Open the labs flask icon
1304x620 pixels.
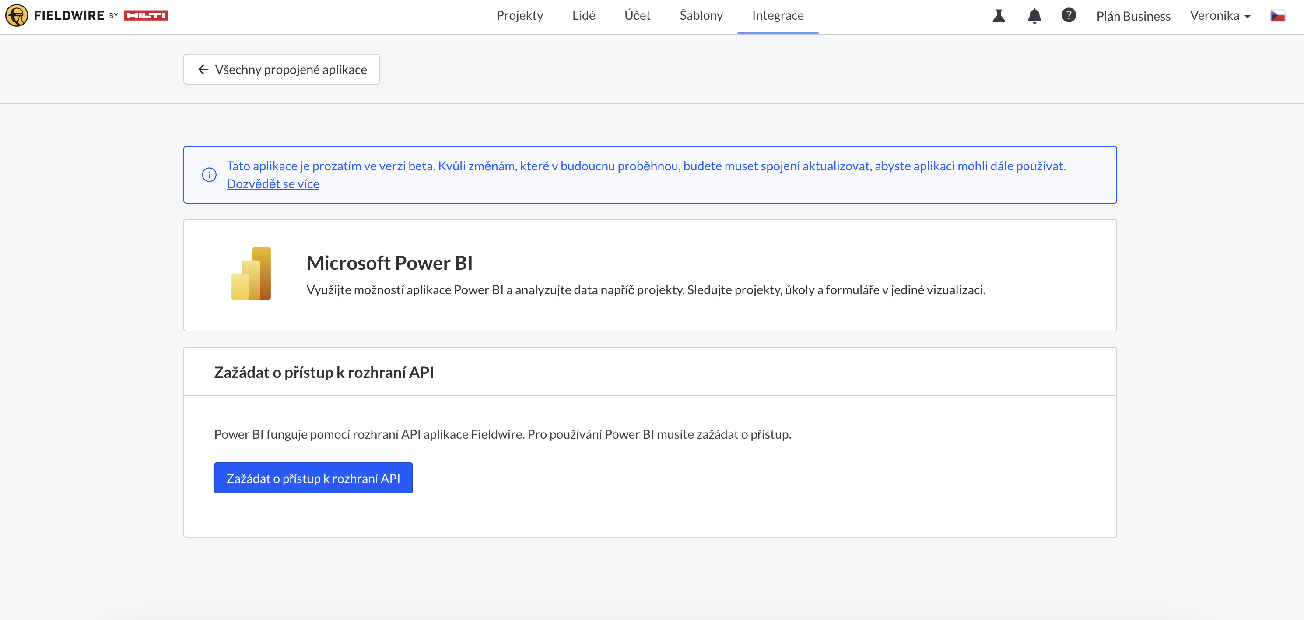tap(998, 16)
